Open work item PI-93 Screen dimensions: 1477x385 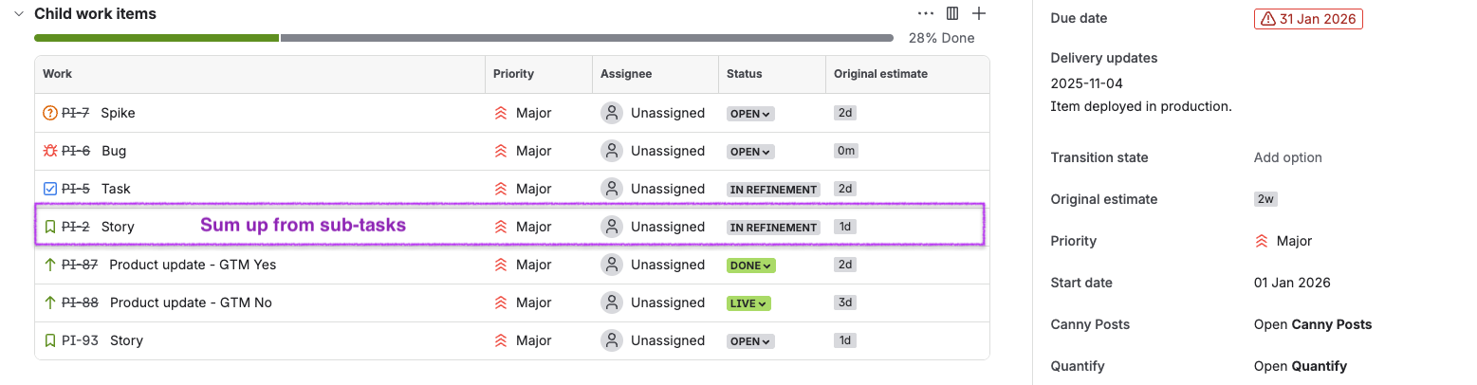coord(80,340)
